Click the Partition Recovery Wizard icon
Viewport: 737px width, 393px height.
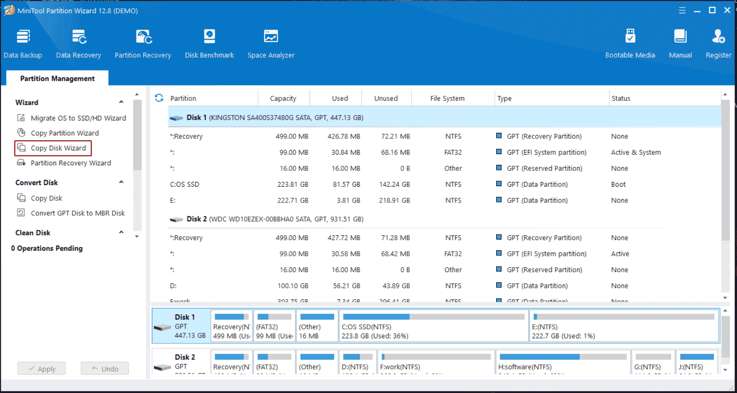point(21,163)
